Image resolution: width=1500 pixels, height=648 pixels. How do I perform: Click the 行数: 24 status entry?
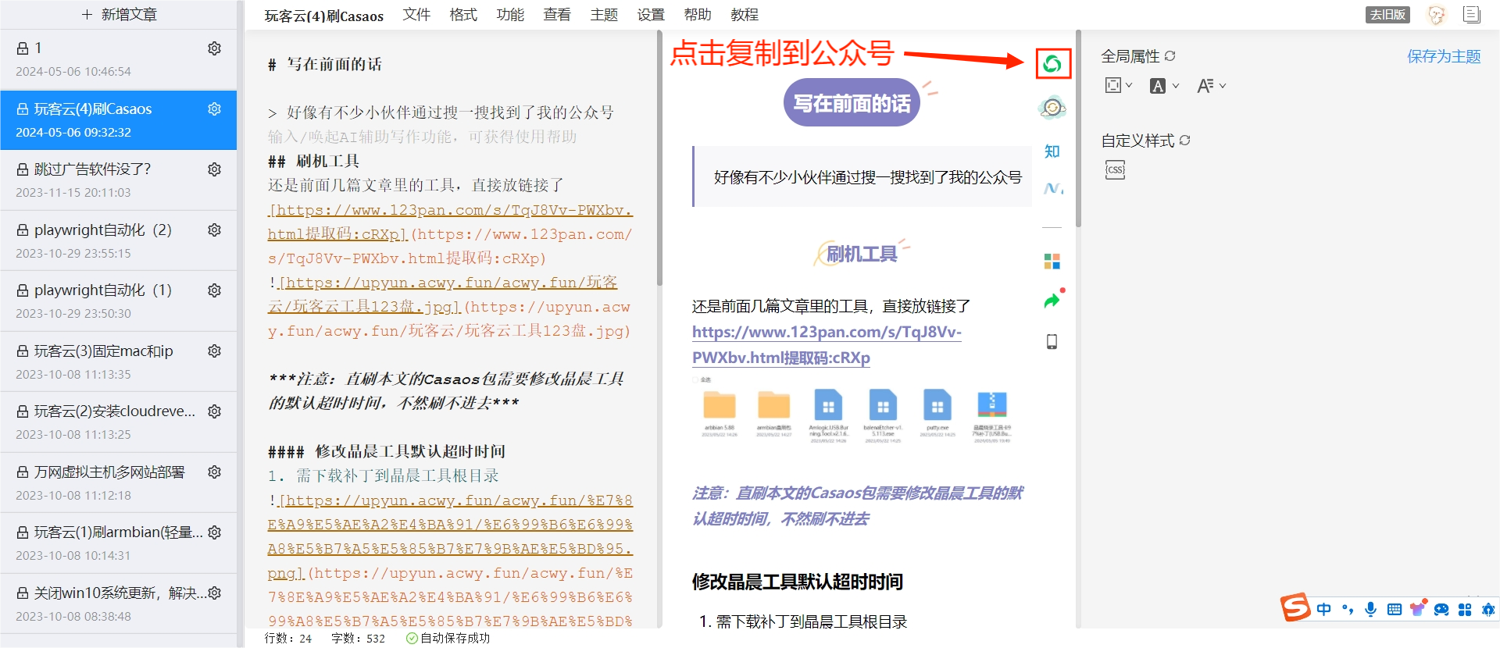288,639
